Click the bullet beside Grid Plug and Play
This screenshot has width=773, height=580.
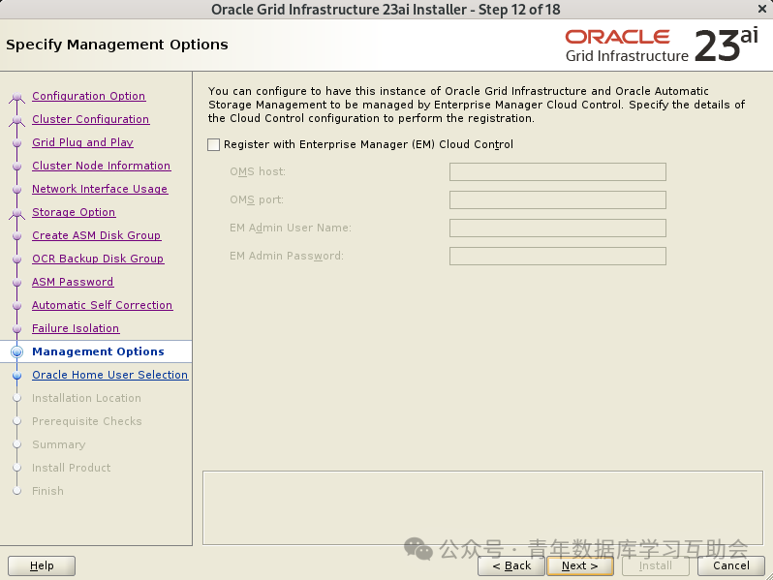tap(17, 143)
